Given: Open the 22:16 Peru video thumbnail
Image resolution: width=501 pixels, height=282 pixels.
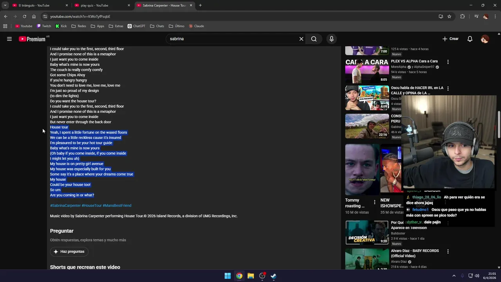Looking at the screenshot, I should coord(367,126).
